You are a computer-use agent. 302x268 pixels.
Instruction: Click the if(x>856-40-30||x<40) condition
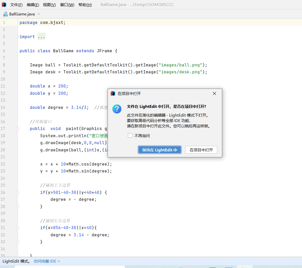tap(67, 228)
